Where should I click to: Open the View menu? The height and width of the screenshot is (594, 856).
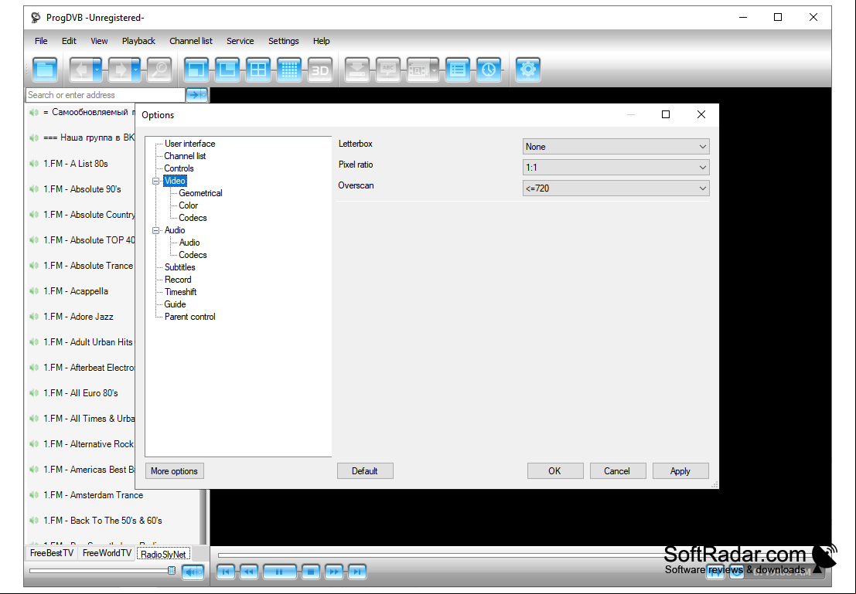tap(99, 41)
